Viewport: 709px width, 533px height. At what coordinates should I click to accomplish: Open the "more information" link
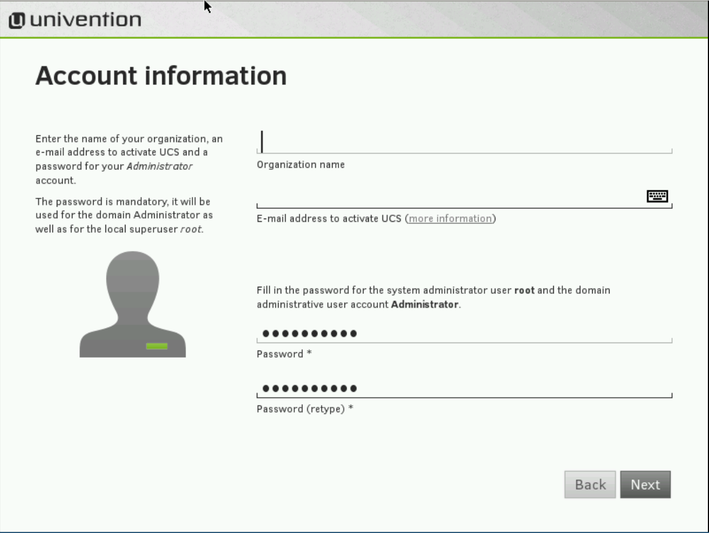point(450,219)
